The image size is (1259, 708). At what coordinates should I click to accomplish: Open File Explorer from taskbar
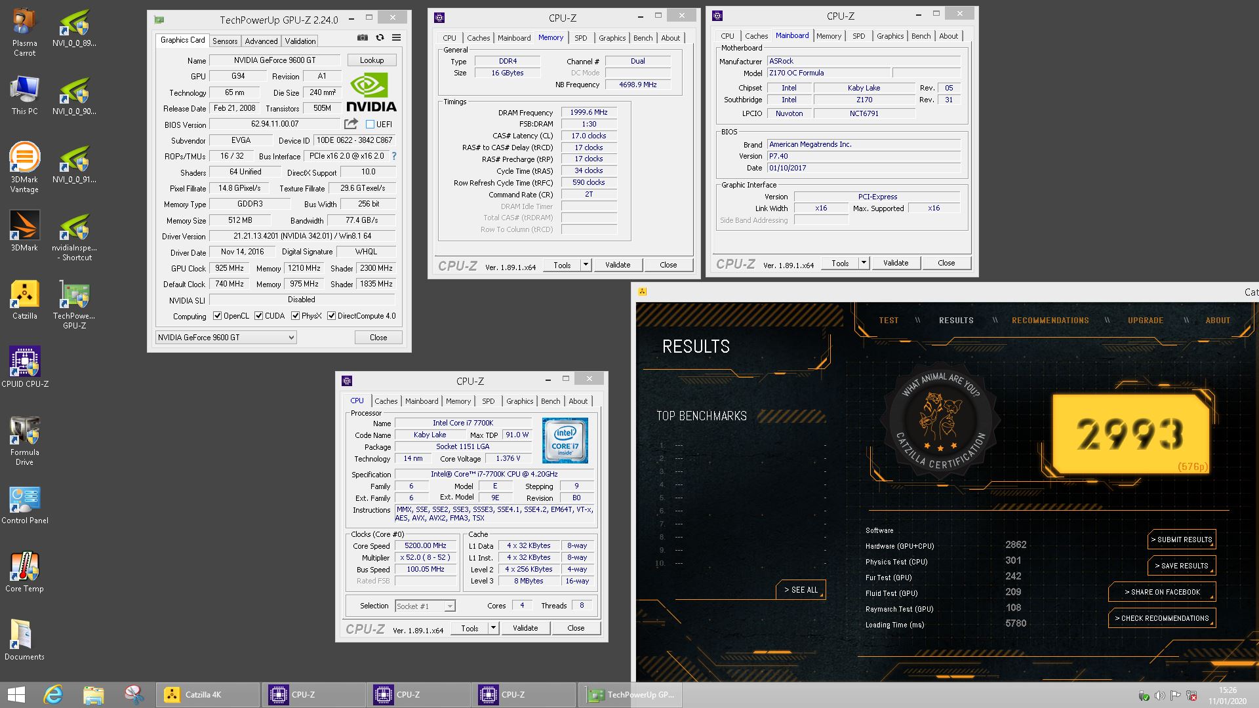pyautogui.click(x=93, y=695)
